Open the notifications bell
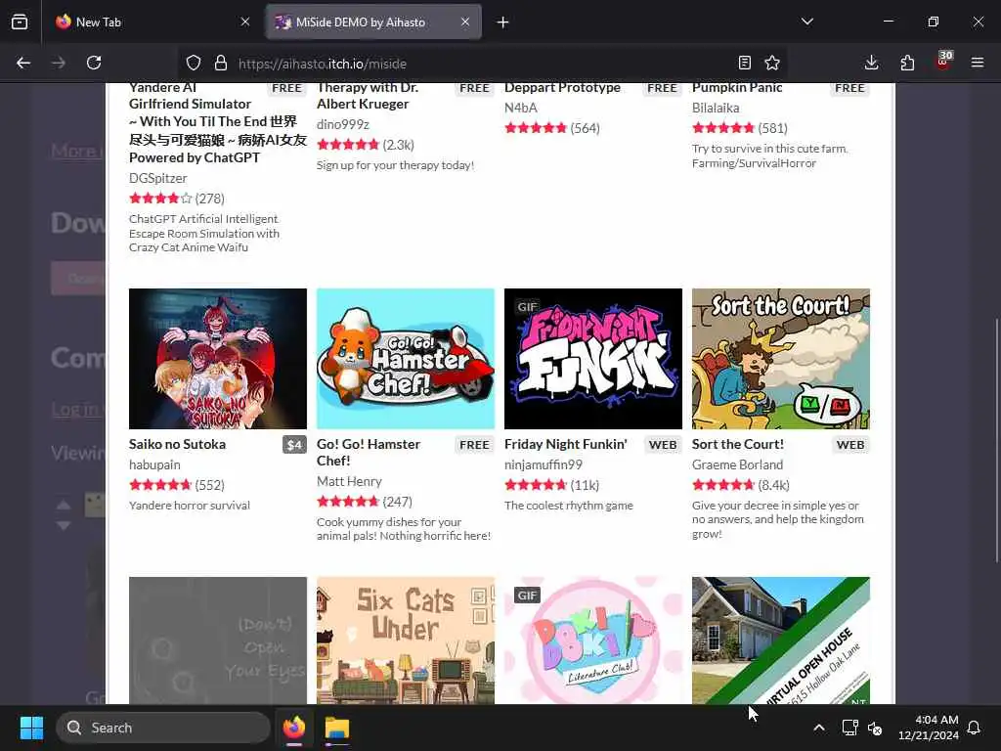The height and width of the screenshot is (751, 1001). coord(975,728)
